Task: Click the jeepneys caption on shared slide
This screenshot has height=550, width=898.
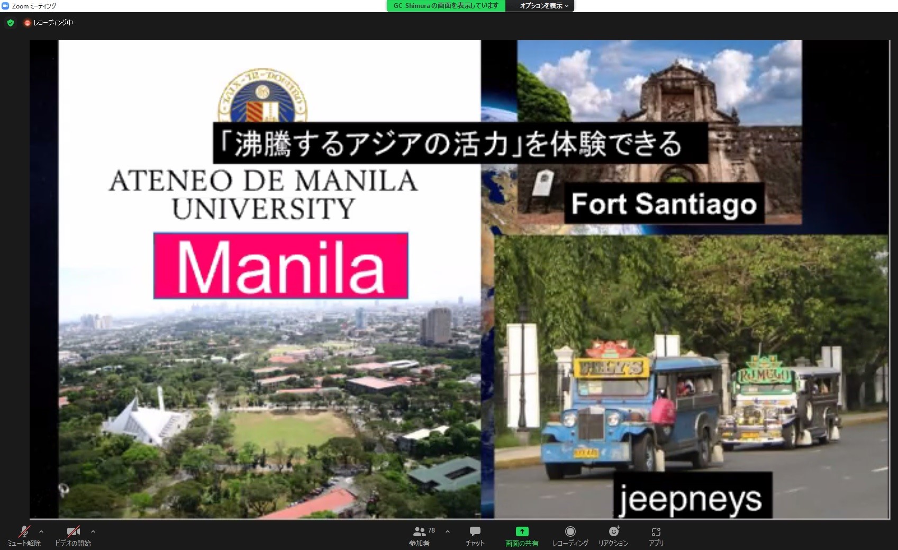Action: 691,498
